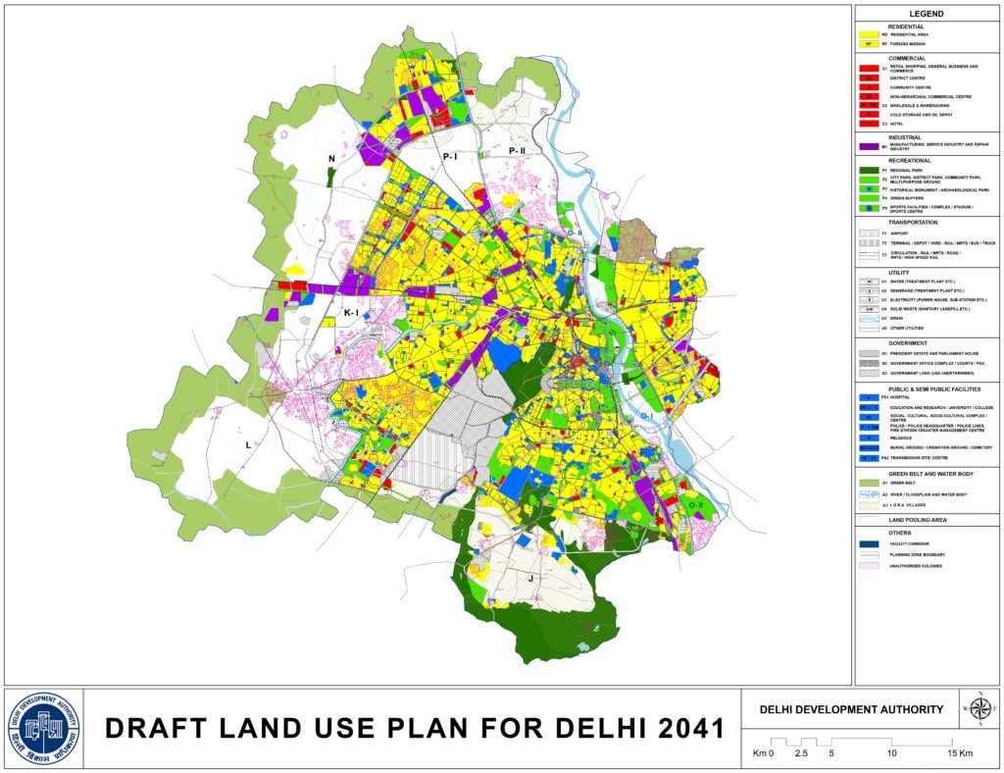
Task: Click the Circulation T3 line swatch
Action: pyautogui.click(x=869, y=254)
